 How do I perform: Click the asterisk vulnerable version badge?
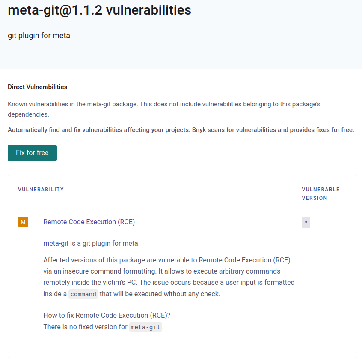click(x=306, y=223)
